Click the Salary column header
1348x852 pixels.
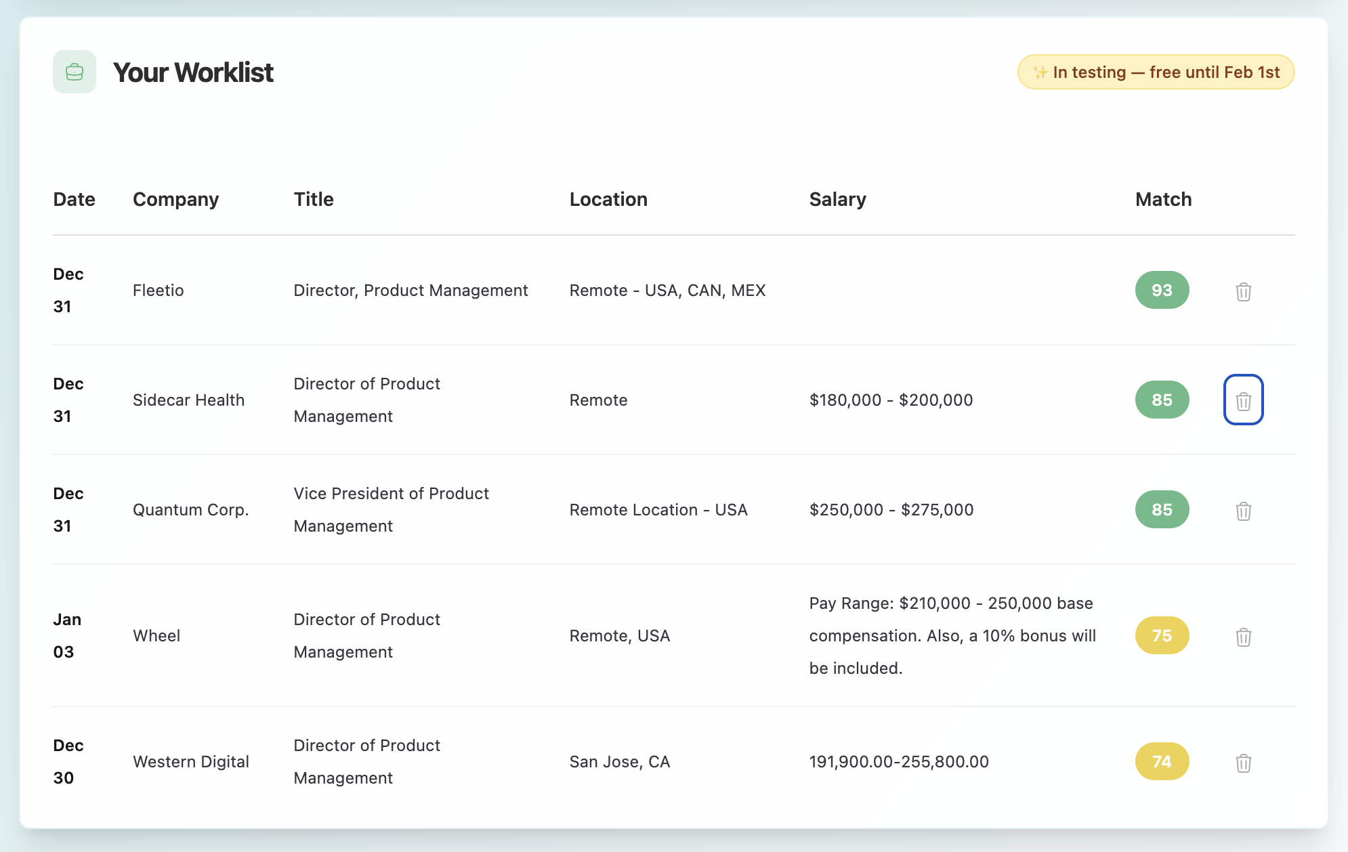click(837, 199)
